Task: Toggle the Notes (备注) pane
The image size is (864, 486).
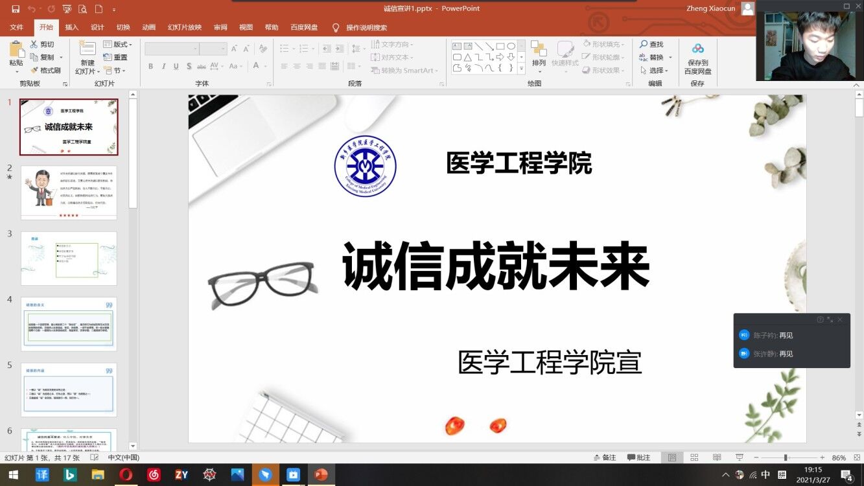Action: tap(604, 457)
